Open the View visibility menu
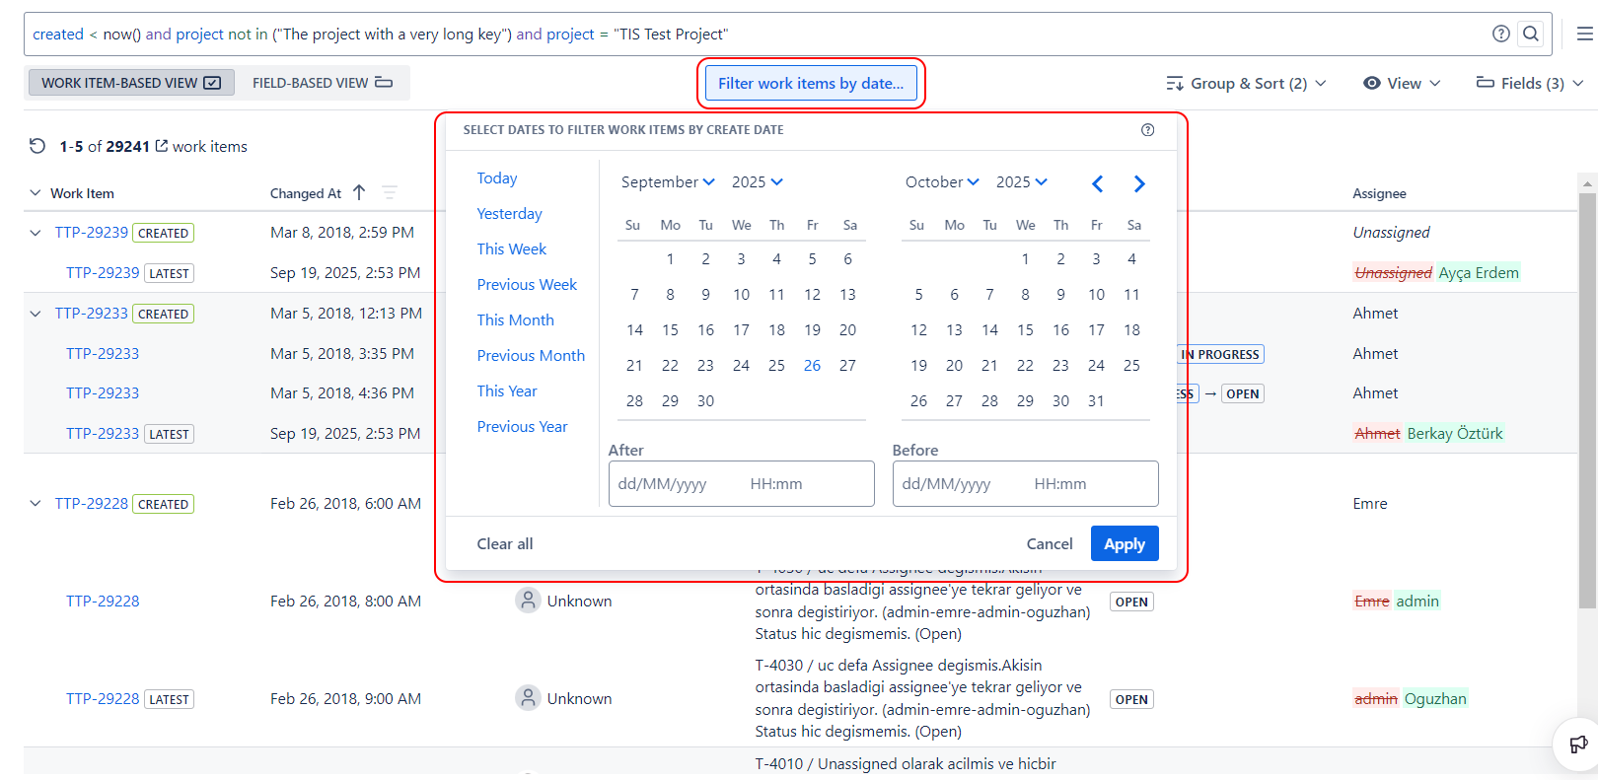1598x780 pixels. 1402,83
